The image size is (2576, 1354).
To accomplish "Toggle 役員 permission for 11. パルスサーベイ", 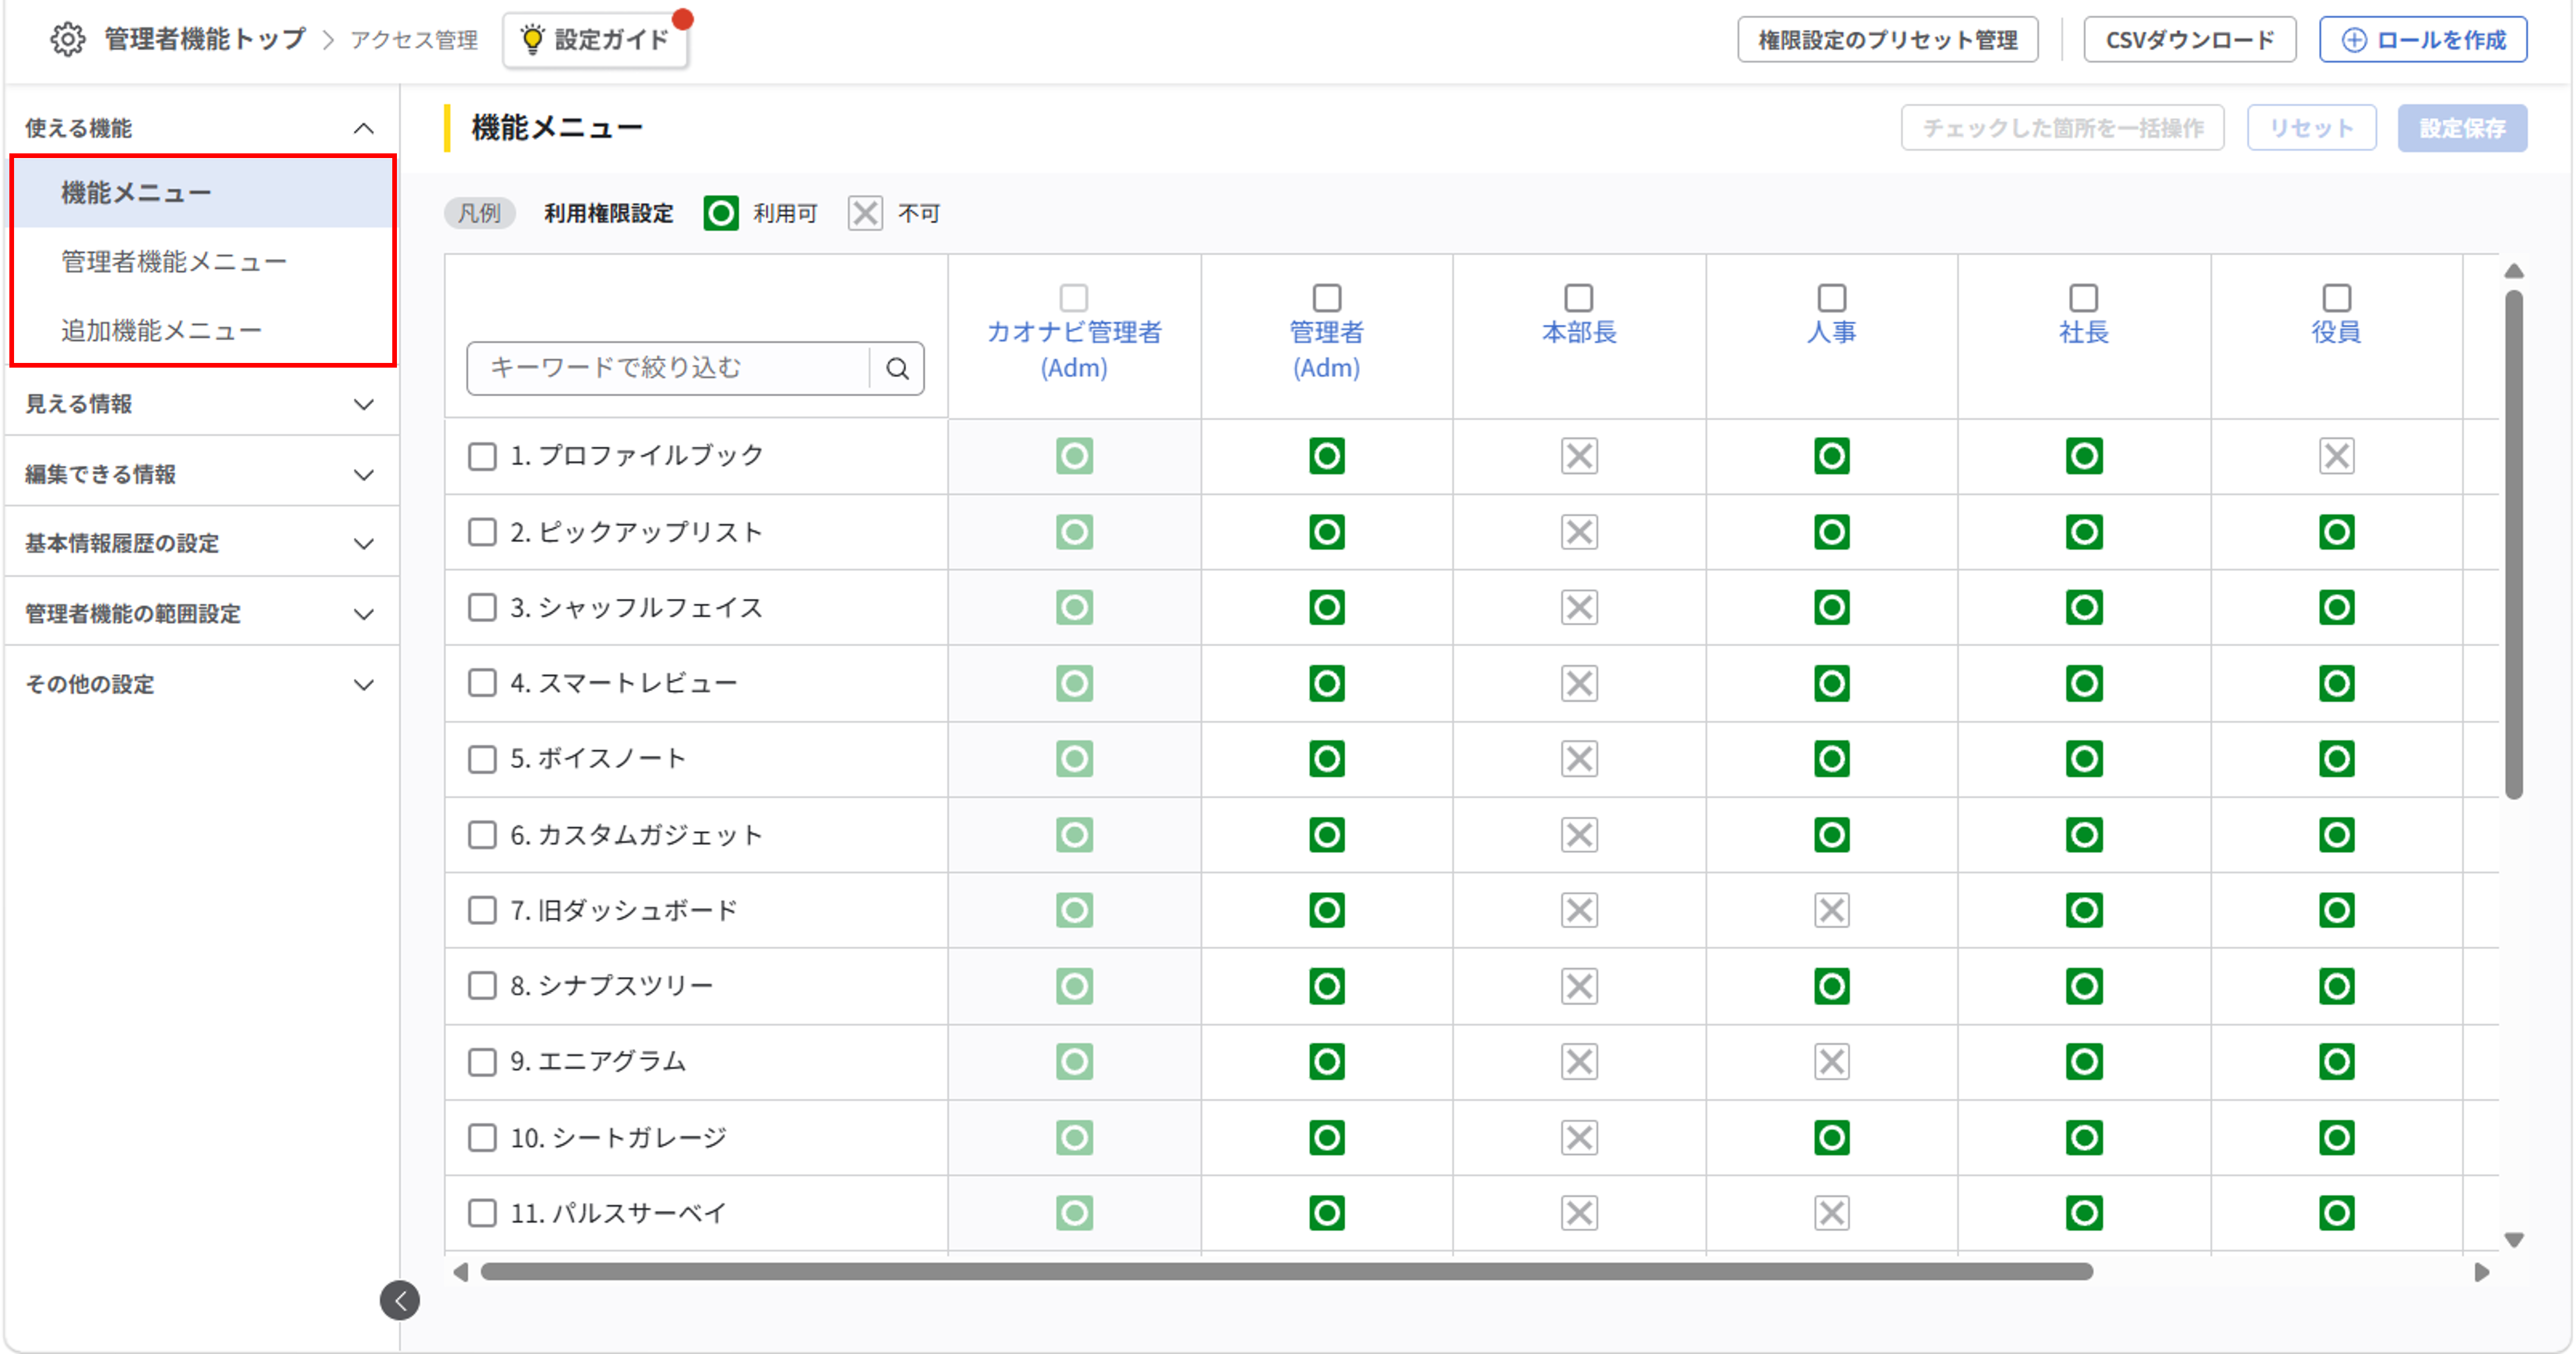I will 2336,1213.
